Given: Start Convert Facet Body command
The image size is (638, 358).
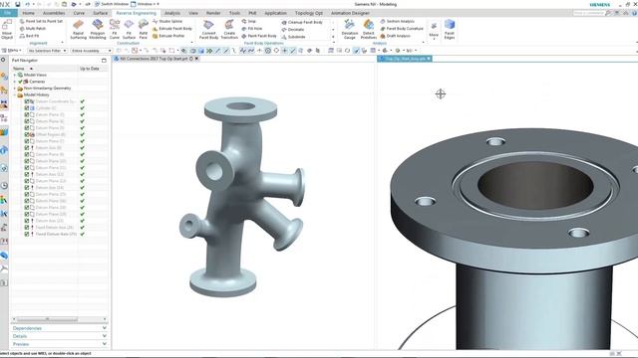Looking at the screenshot, I should tap(208, 30).
